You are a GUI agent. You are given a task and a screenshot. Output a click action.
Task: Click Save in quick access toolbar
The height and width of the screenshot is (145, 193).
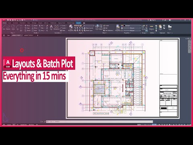point(13,20)
